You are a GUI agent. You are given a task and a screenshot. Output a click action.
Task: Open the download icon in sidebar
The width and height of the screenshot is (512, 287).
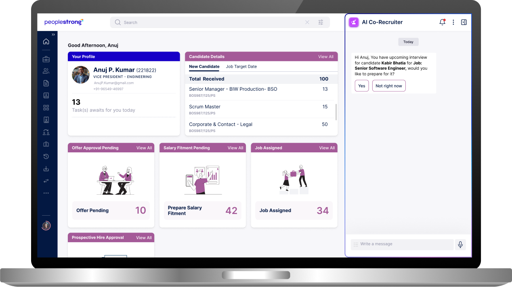point(46,168)
